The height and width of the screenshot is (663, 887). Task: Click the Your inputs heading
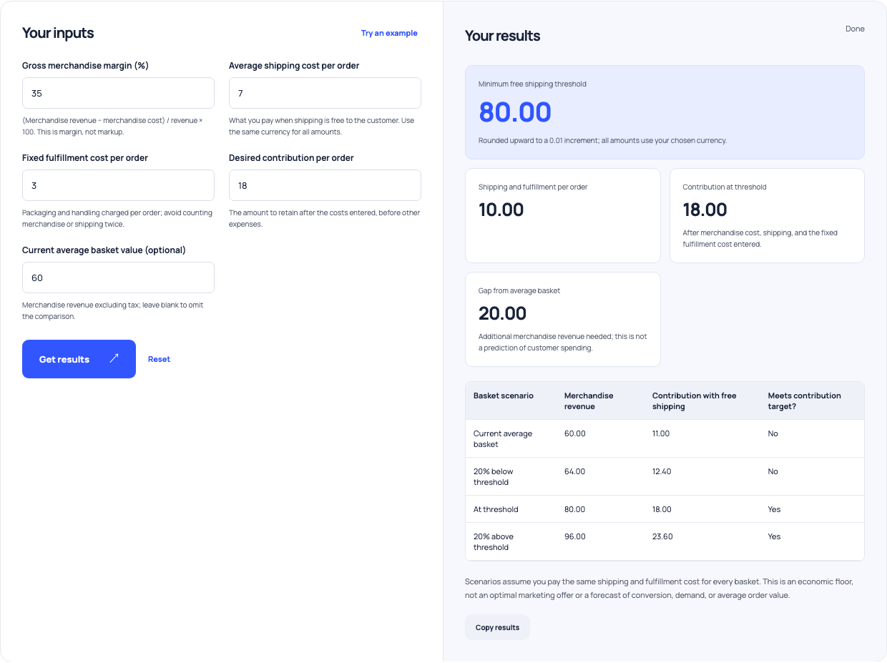(x=58, y=33)
